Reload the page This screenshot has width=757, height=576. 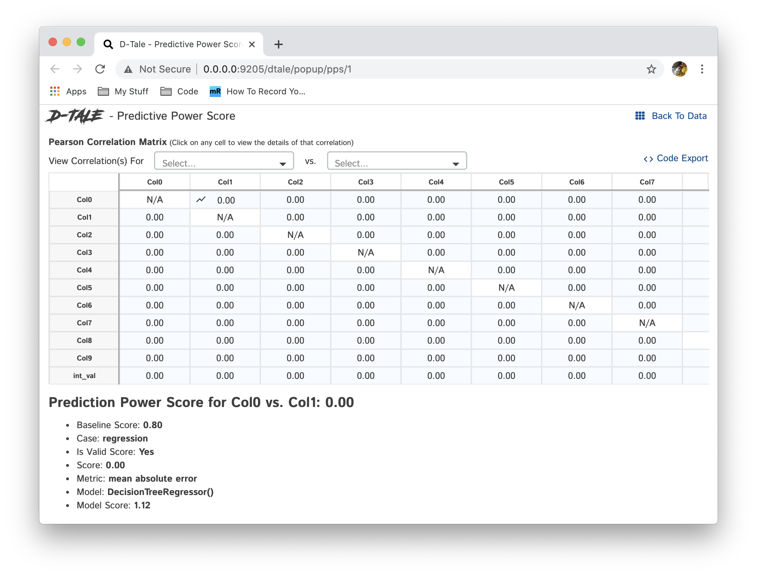point(100,69)
